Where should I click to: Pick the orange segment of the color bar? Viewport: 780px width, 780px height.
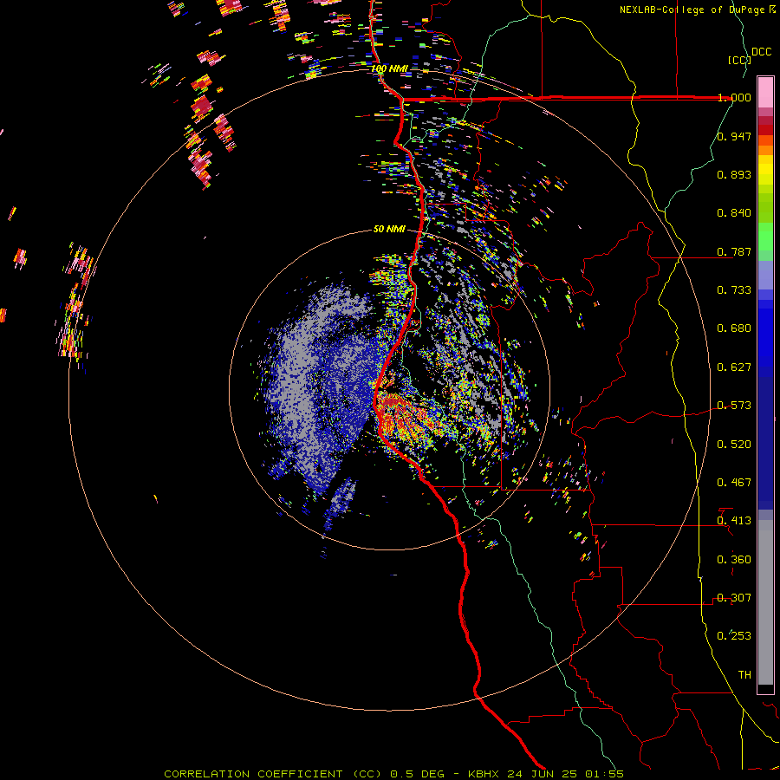click(x=765, y=150)
